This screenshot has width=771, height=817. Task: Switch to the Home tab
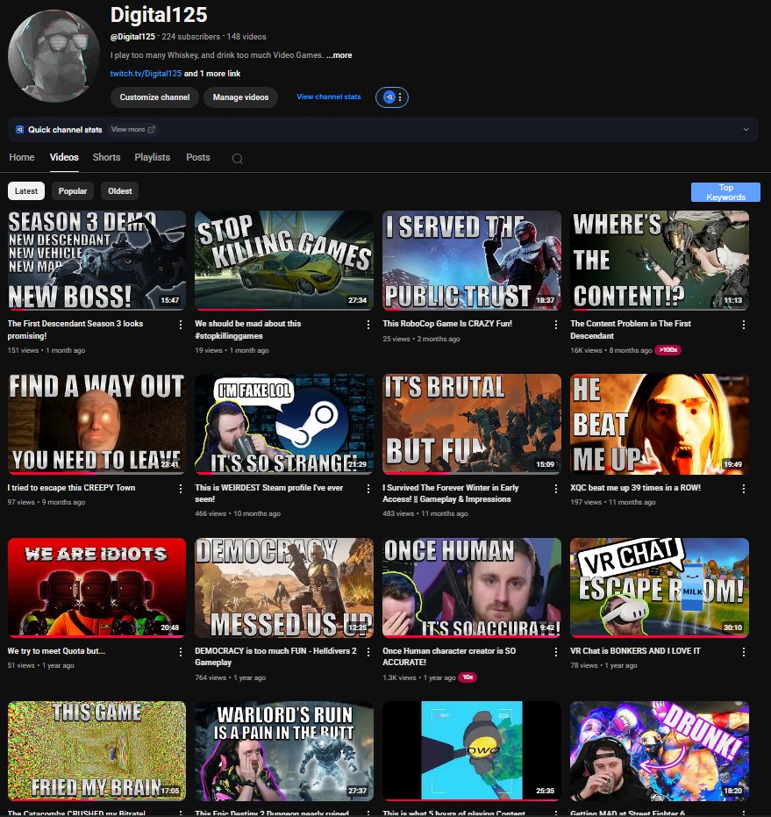pyautogui.click(x=21, y=157)
